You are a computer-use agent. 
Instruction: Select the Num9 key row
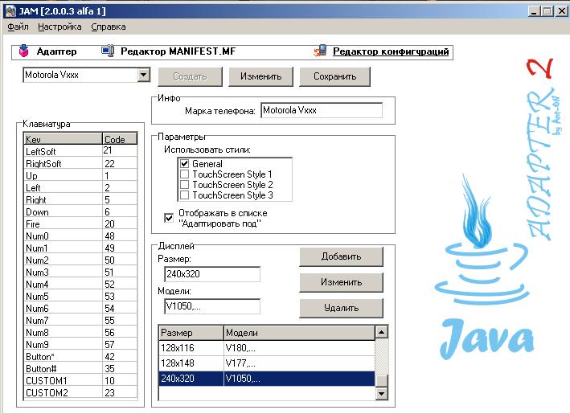point(80,344)
